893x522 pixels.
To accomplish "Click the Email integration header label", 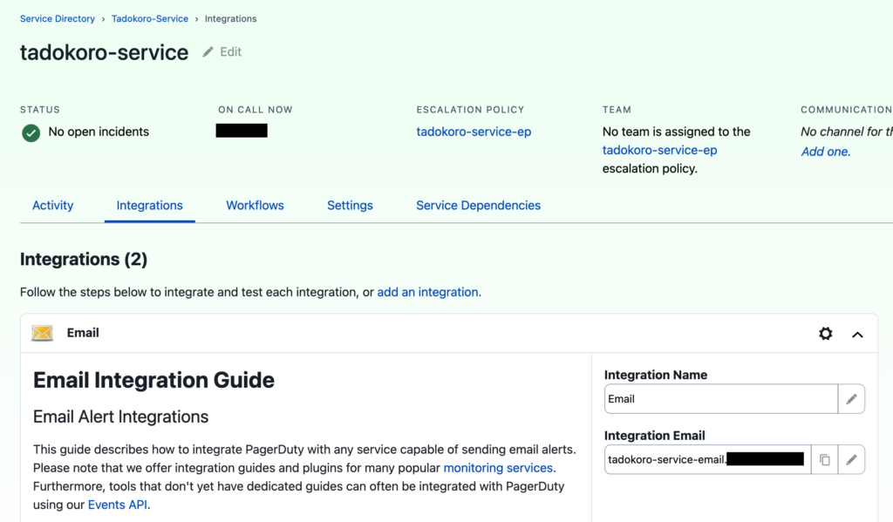I will click(83, 333).
